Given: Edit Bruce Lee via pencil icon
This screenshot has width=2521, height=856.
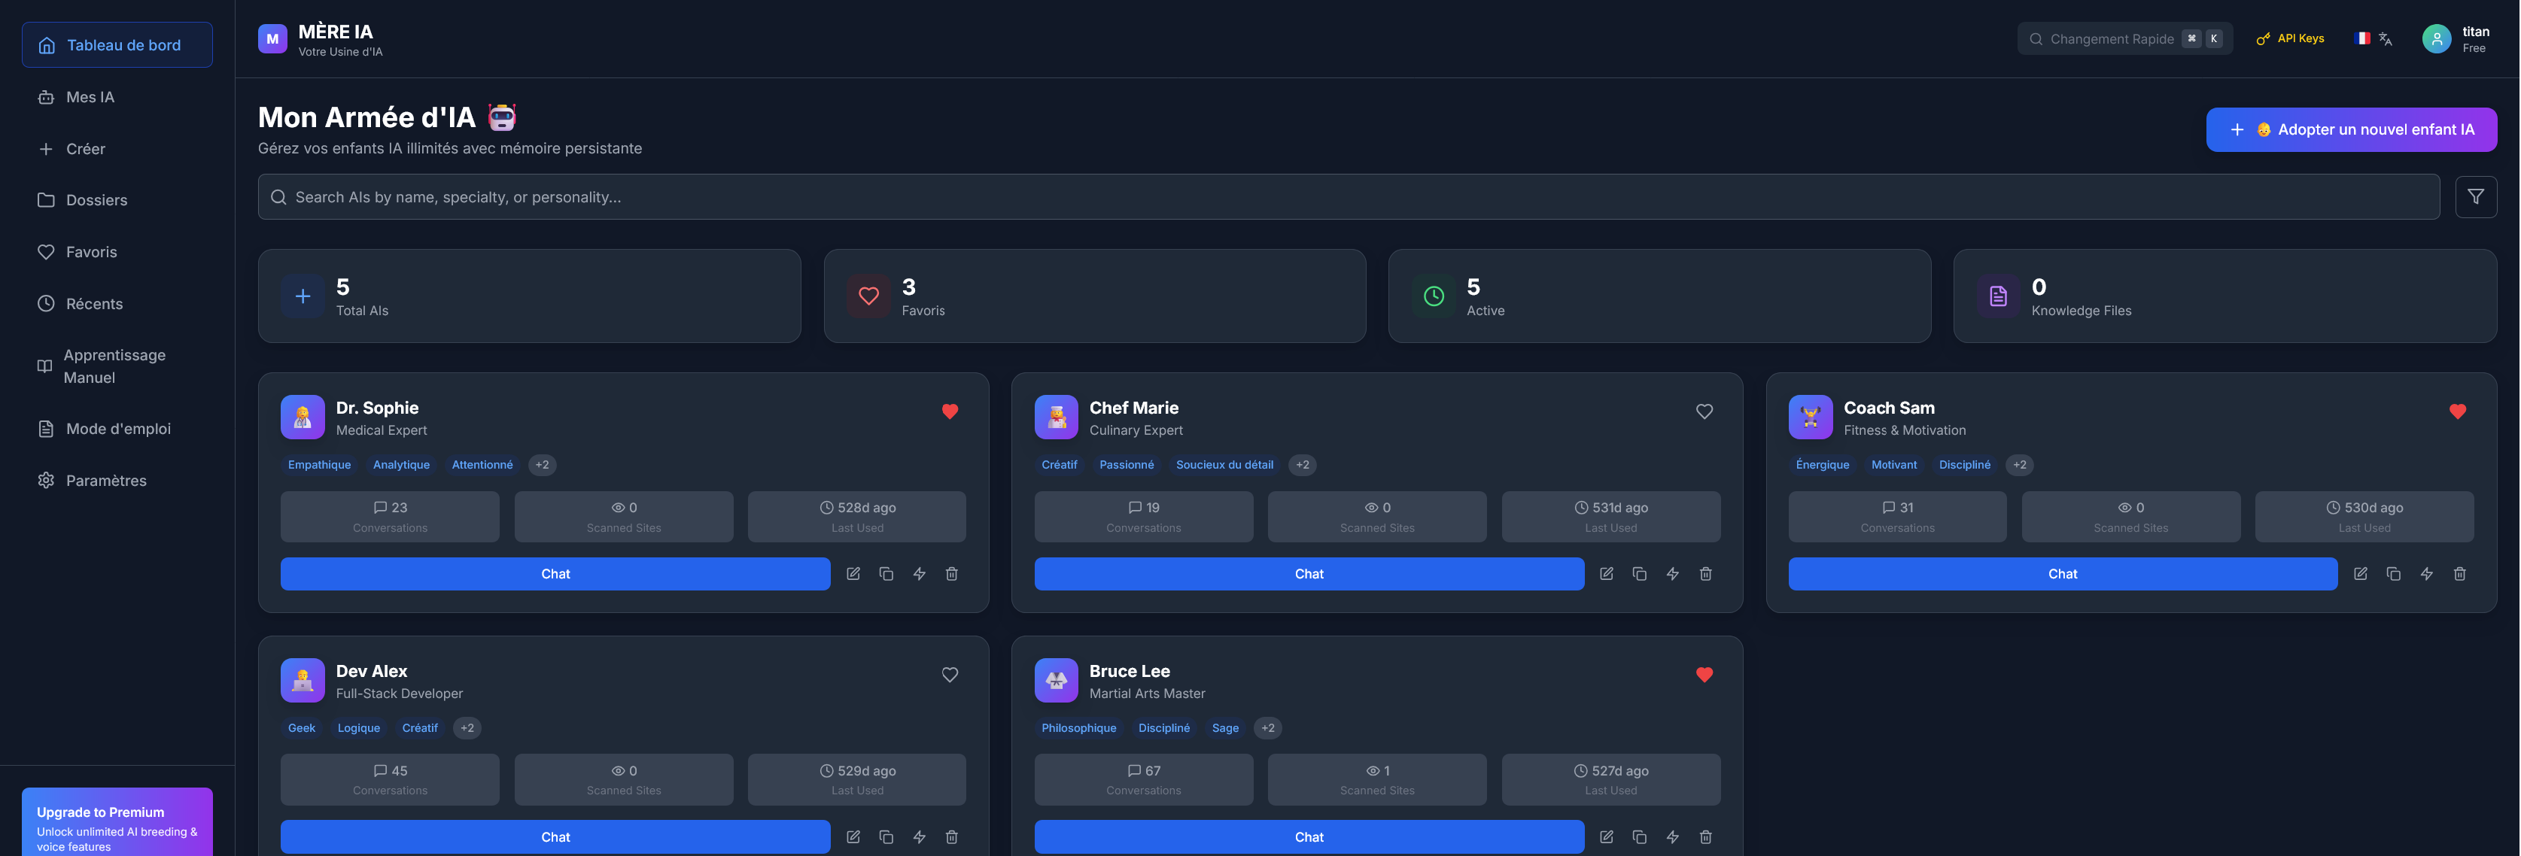Looking at the screenshot, I should point(1607,837).
